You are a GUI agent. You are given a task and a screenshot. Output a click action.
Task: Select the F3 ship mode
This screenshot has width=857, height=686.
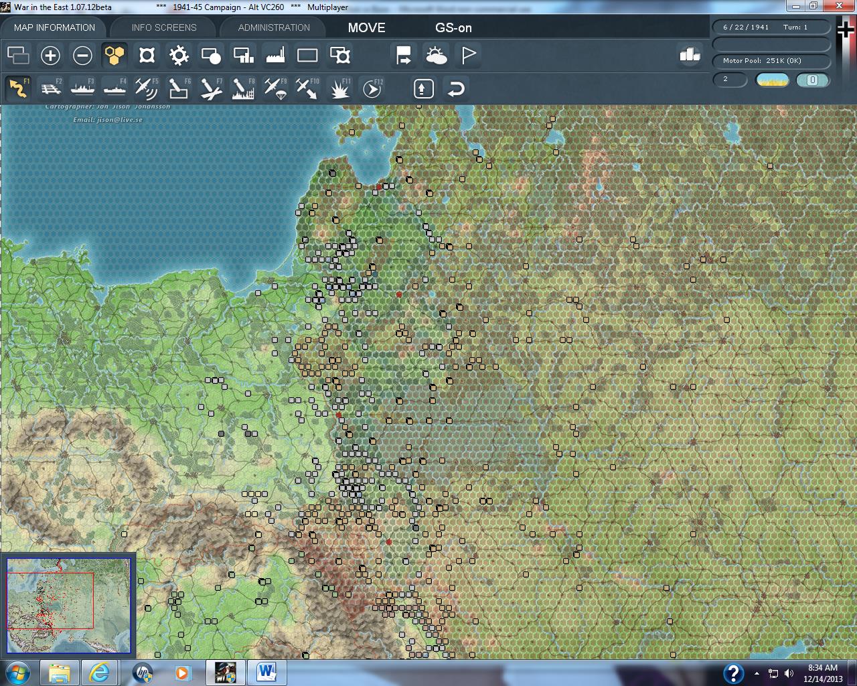coord(82,88)
